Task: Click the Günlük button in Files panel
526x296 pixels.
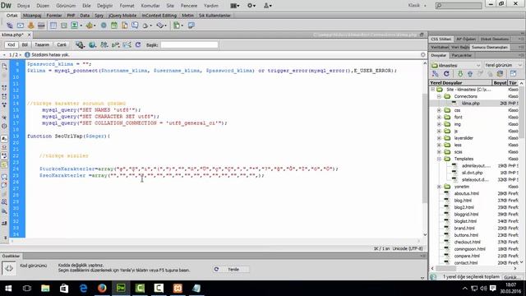Action: [511, 277]
